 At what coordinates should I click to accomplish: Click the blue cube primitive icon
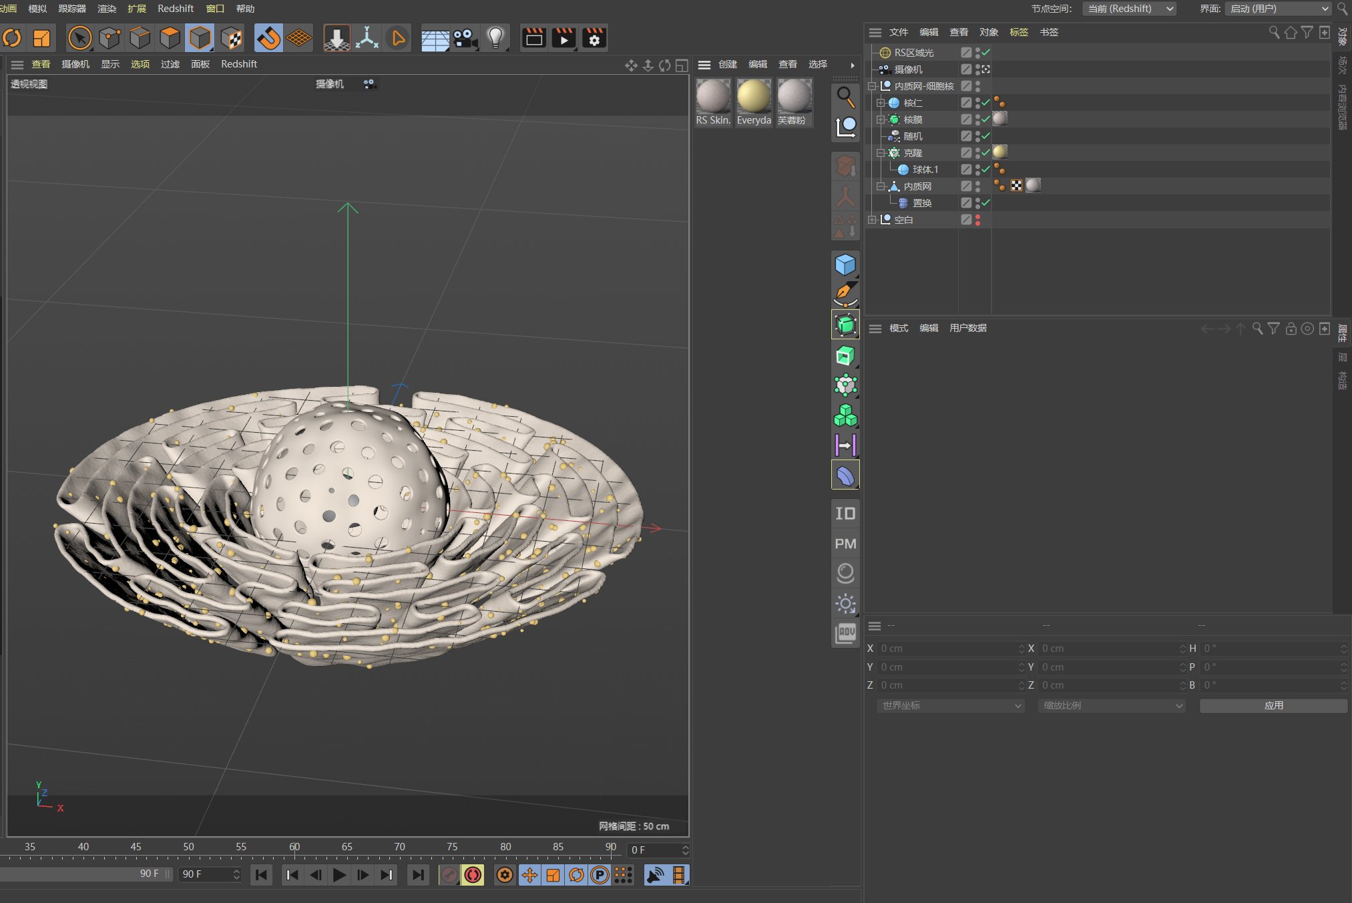845,265
